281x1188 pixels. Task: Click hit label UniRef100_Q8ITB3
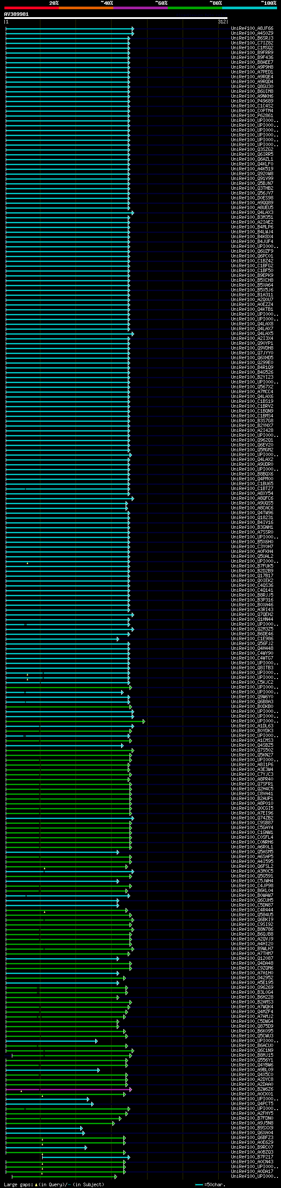[x=252, y=668]
